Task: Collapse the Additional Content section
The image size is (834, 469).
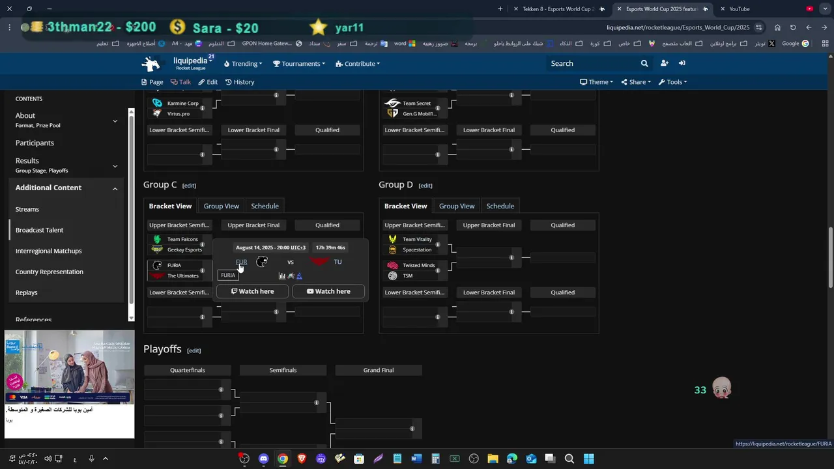Action: pos(115,188)
